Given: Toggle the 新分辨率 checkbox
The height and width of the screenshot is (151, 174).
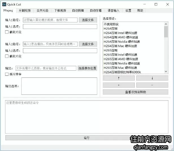Looking at the screenshot, I should [x=7, y=74].
